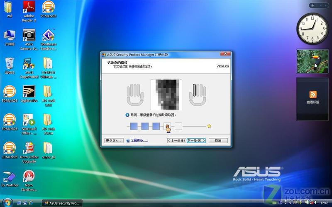Open SiSoftware Sandra shortcut
The width and height of the screenshot is (332, 207).
point(48,40)
